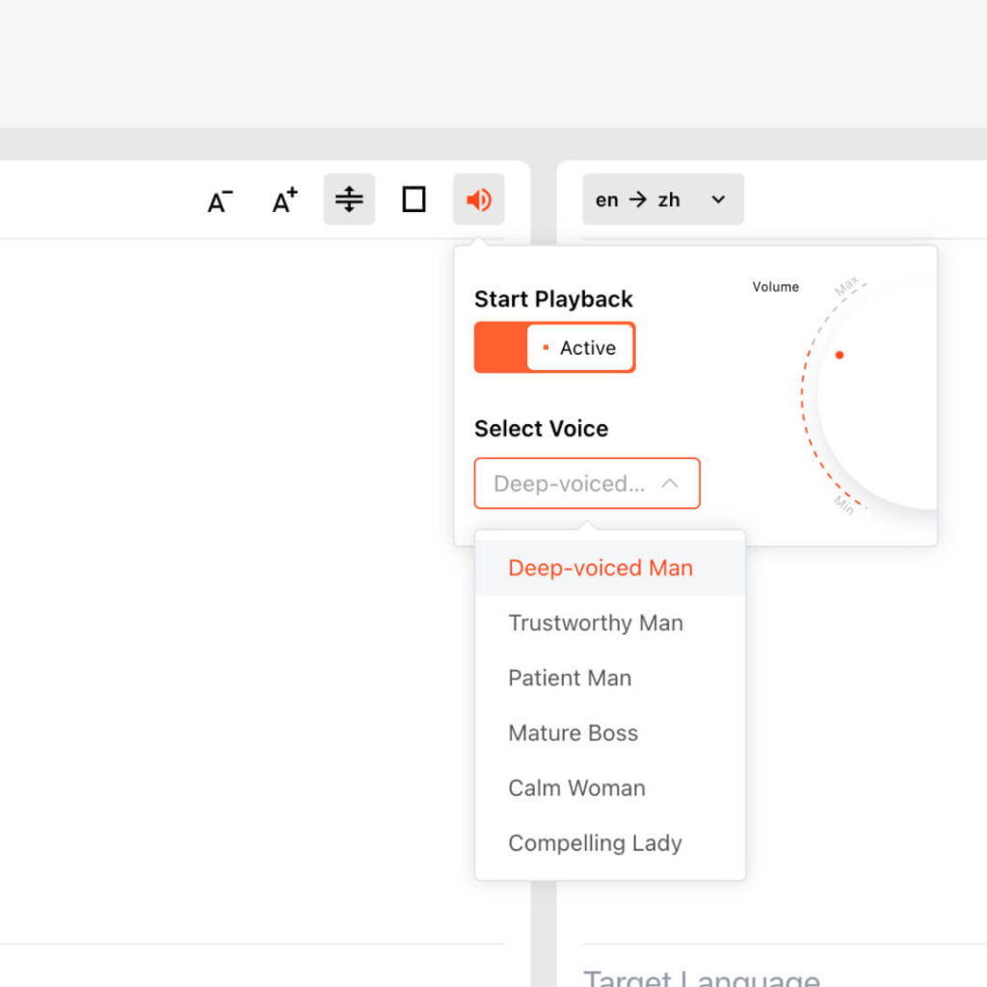Click the Max label on volume dial
Viewport: 987px width, 987px height.
click(x=846, y=286)
